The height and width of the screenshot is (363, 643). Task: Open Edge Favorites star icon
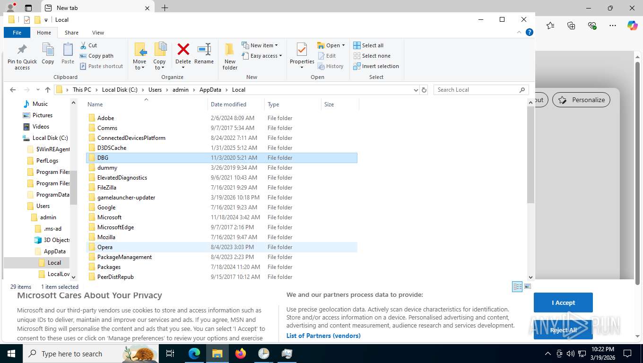coord(550,26)
